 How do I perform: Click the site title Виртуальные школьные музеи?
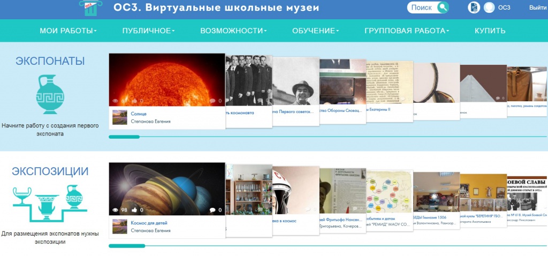[216, 7]
